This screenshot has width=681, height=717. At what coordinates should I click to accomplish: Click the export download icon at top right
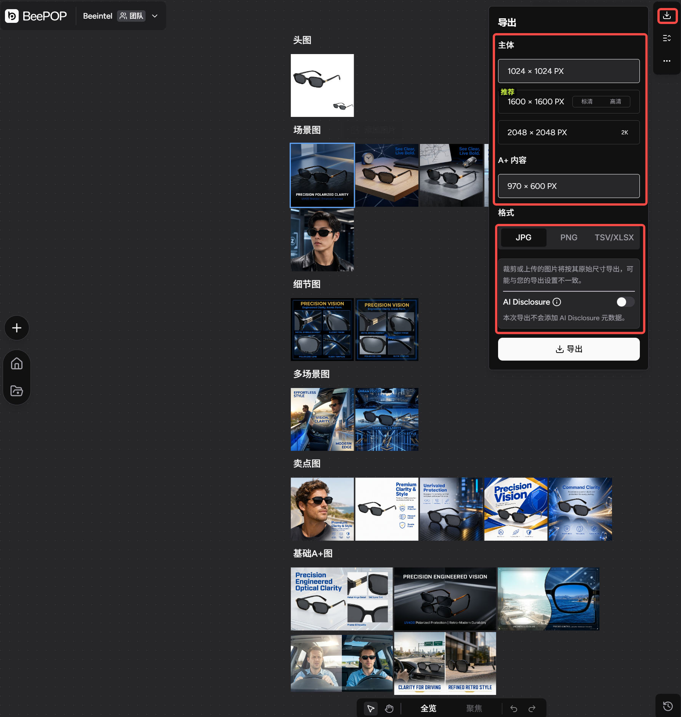coord(667,16)
